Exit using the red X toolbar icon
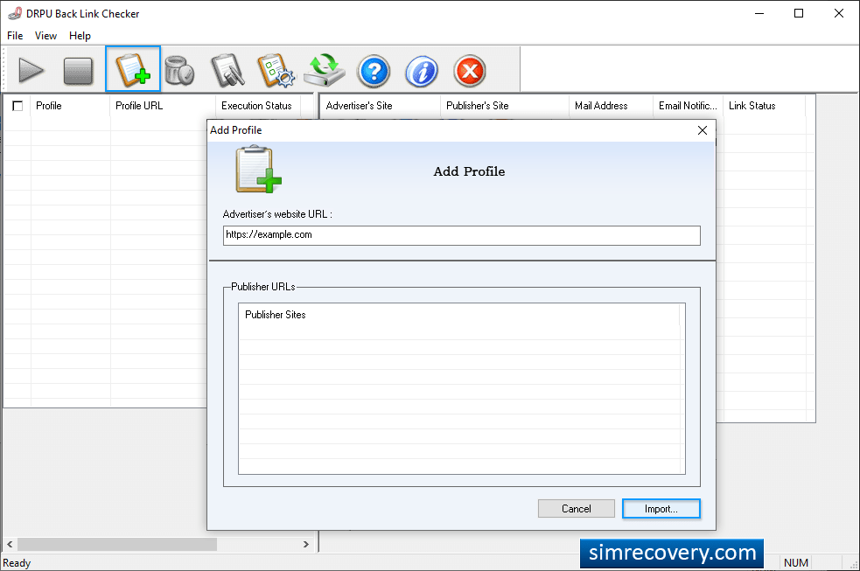Image resolution: width=860 pixels, height=571 pixels. (470, 71)
